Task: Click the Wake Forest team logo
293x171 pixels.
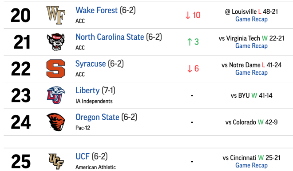Action: pos(55,15)
